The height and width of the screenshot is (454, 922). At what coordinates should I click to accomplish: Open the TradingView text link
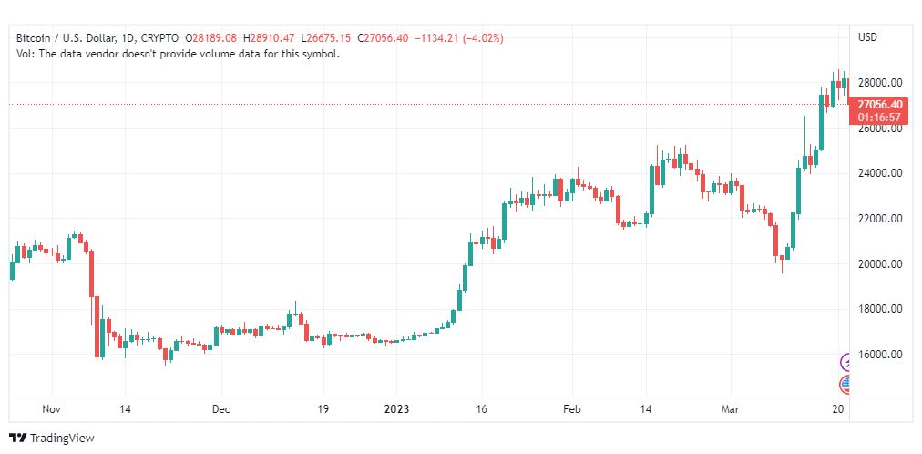coord(62,439)
